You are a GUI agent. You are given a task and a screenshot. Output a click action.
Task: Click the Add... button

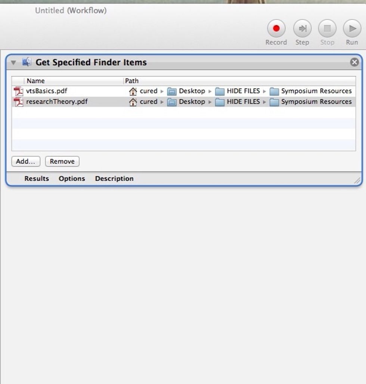(26, 161)
